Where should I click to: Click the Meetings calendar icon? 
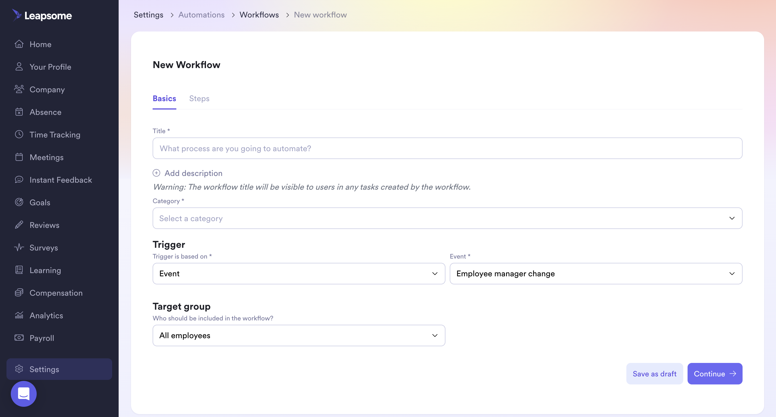(19, 157)
